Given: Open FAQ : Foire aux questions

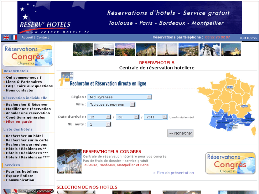Looking at the screenshot, I should tap(29, 86).
